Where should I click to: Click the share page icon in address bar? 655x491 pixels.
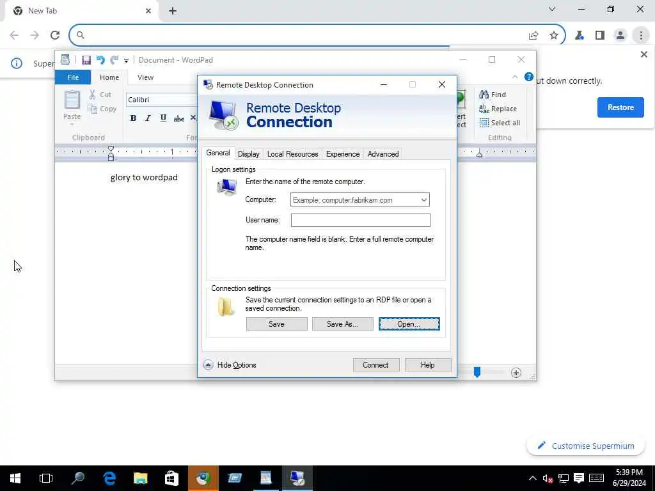click(x=533, y=36)
